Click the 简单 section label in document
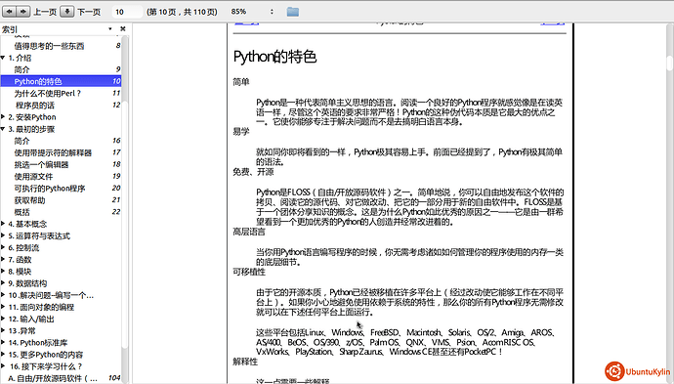The width and height of the screenshot is (674, 384). (x=241, y=82)
